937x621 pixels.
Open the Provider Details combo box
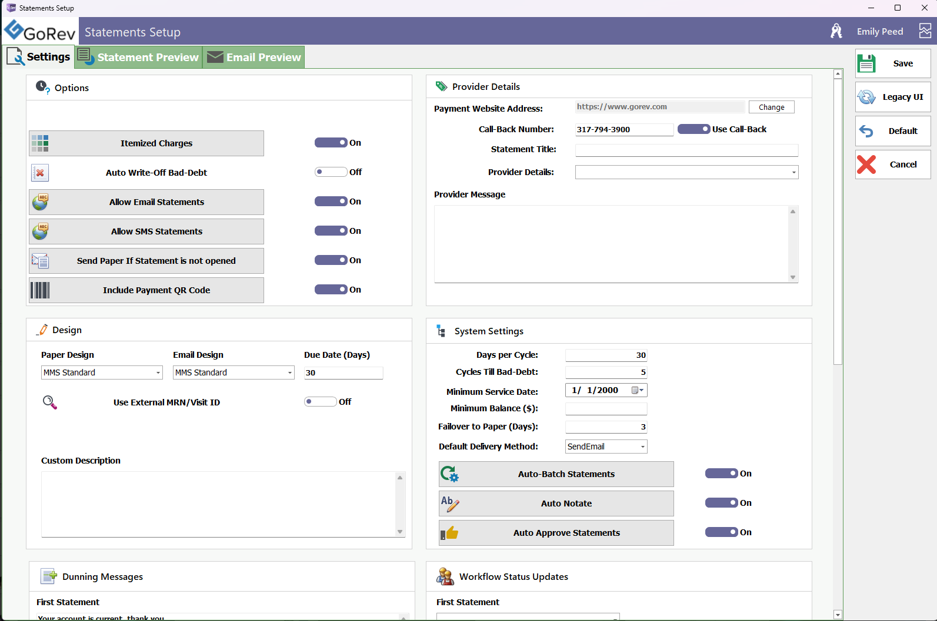[793, 172]
